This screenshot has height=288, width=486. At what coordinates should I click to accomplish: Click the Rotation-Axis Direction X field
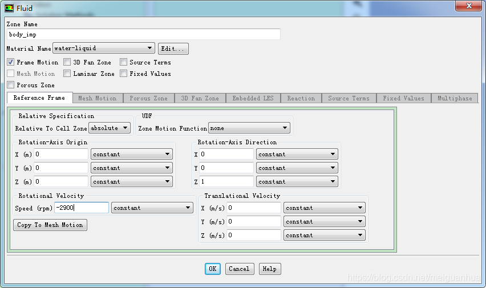[x=226, y=154]
